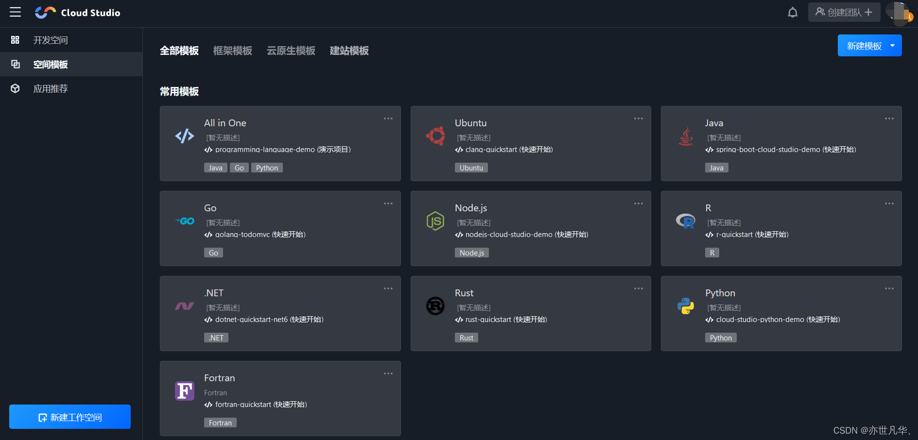Image resolution: width=918 pixels, height=440 pixels.
Task: Click the 常用模板 section heading
Action: coord(179,91)
